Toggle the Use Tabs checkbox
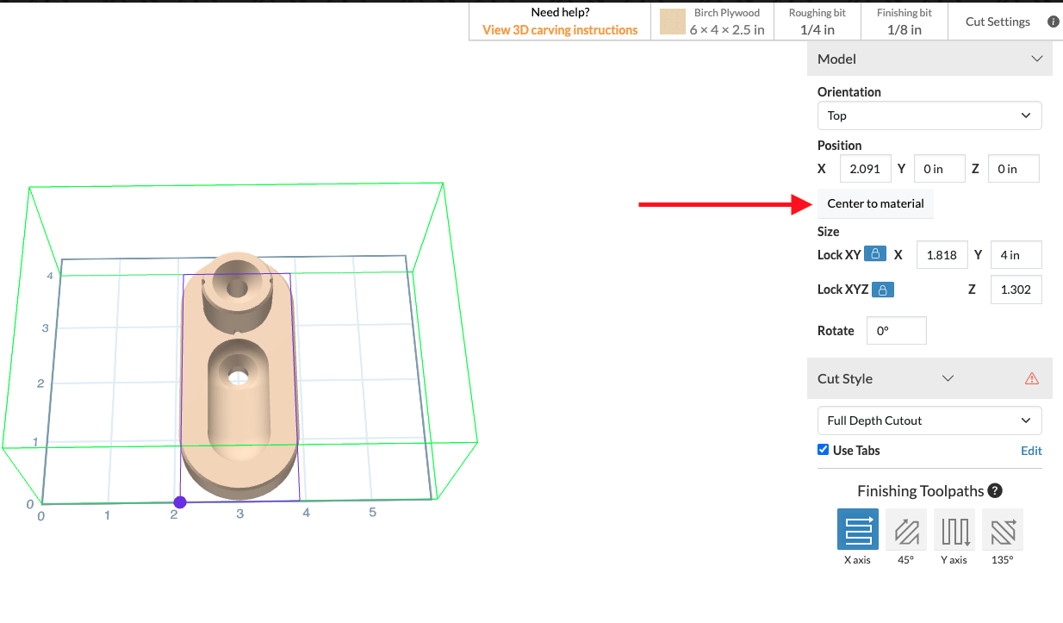The image size is (1063, 623). [x=823, y=450]
